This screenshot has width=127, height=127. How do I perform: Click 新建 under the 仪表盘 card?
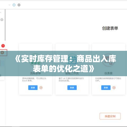pos(106,88)
